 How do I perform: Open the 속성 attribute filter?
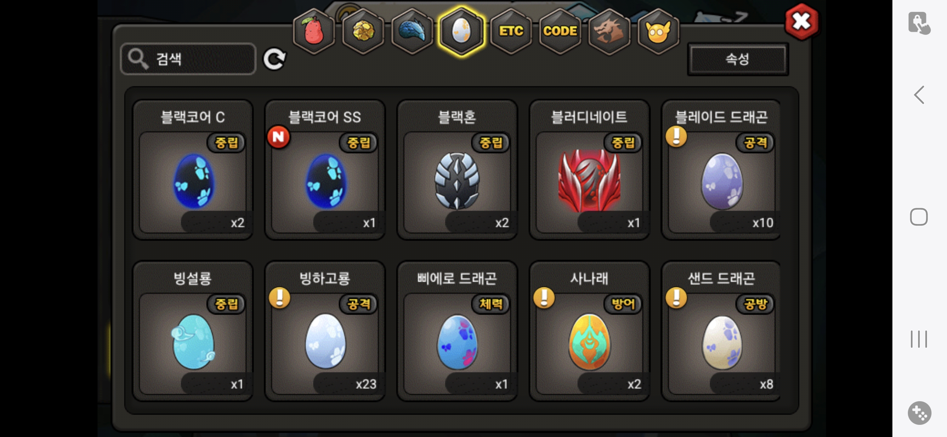(x=738, y=59)
